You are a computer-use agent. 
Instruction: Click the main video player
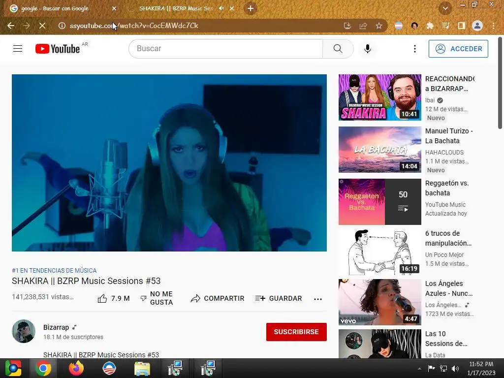[169, 162]
